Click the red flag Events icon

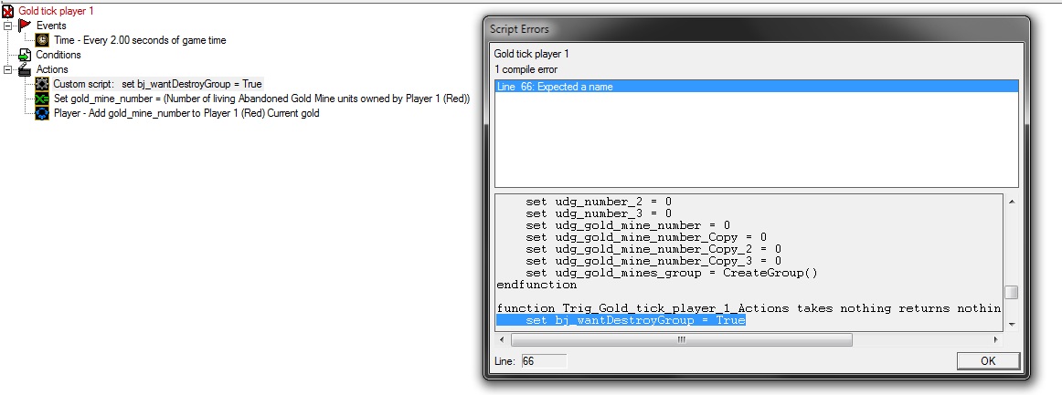pyautogui.click(x=25, y=26)
